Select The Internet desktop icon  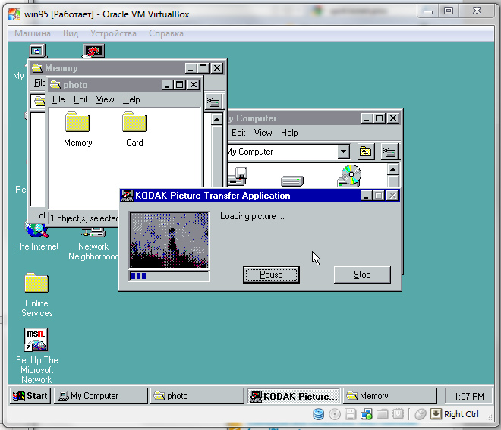(36, 237)
